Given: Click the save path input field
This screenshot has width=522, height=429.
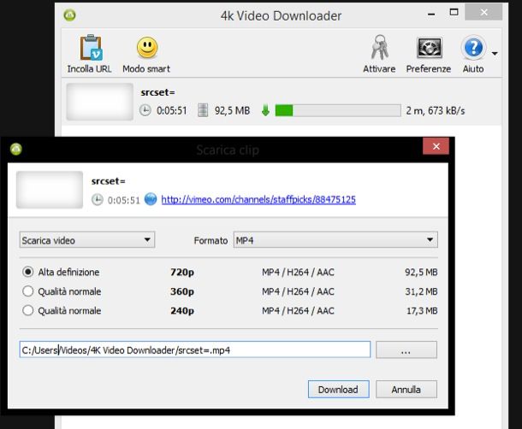Looking at the screenshot, I should pyautogui.click(x=195, y=350).
